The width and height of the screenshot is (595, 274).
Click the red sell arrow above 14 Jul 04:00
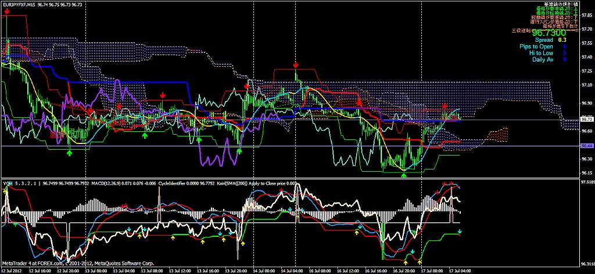coord(296,64)
